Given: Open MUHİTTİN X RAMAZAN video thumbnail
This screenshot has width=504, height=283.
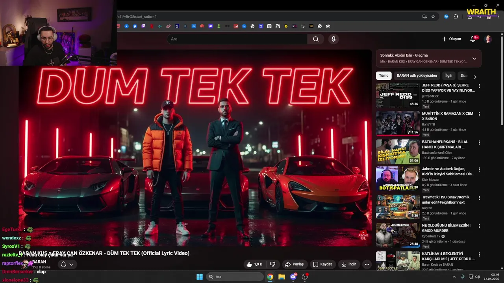Looking at the screenshot, I should click(x=398, y=123).
